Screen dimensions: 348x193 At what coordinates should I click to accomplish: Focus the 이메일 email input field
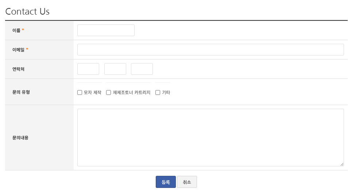click(x=210, y=50)
